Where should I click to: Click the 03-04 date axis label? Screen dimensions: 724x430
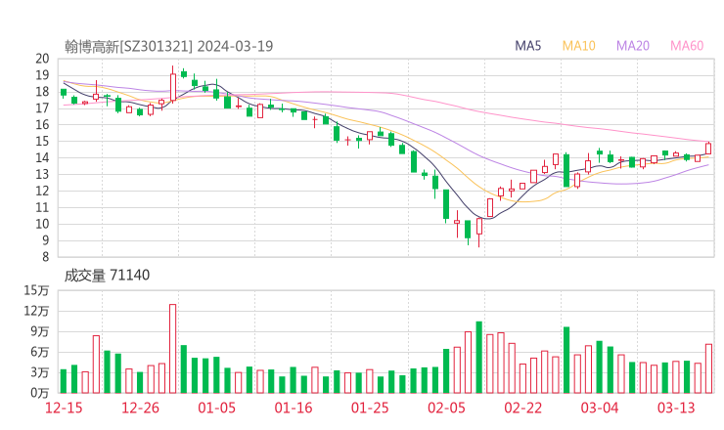[x=600, y=408]
